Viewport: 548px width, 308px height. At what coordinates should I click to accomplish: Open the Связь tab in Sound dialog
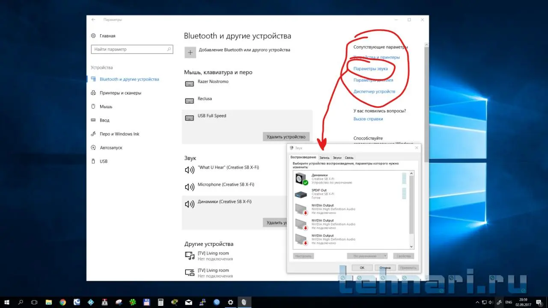(x=349, y=158)
